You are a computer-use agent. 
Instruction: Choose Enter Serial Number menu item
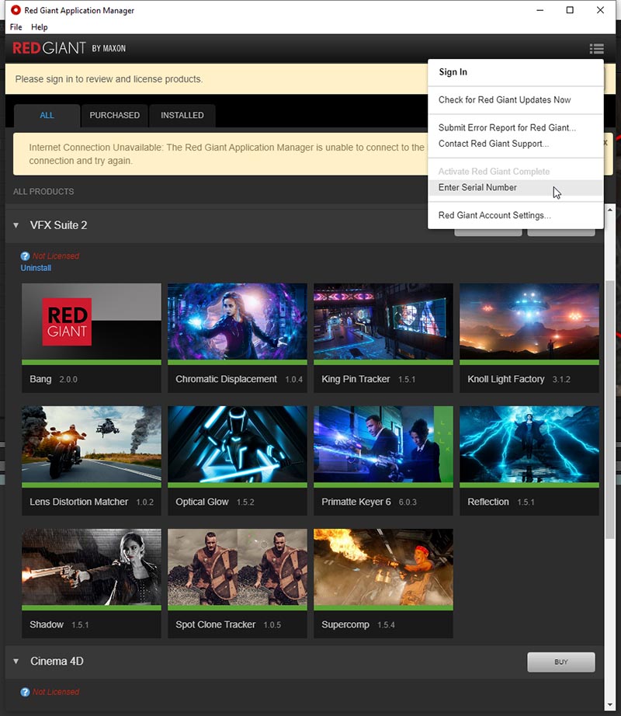tap(515, 188)
